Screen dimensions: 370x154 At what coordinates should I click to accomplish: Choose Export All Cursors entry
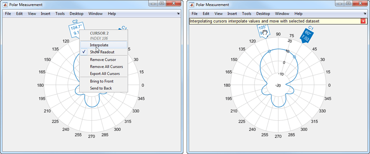pos(104,74)
